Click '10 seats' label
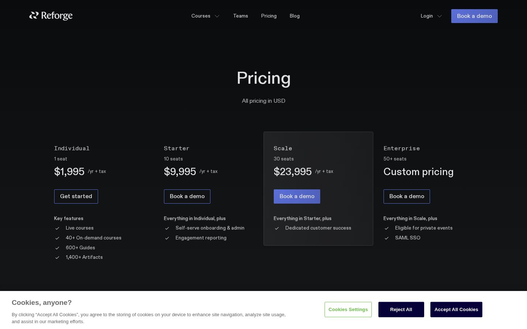The height and width of the screenshot is (329, 527). point(173,159)
